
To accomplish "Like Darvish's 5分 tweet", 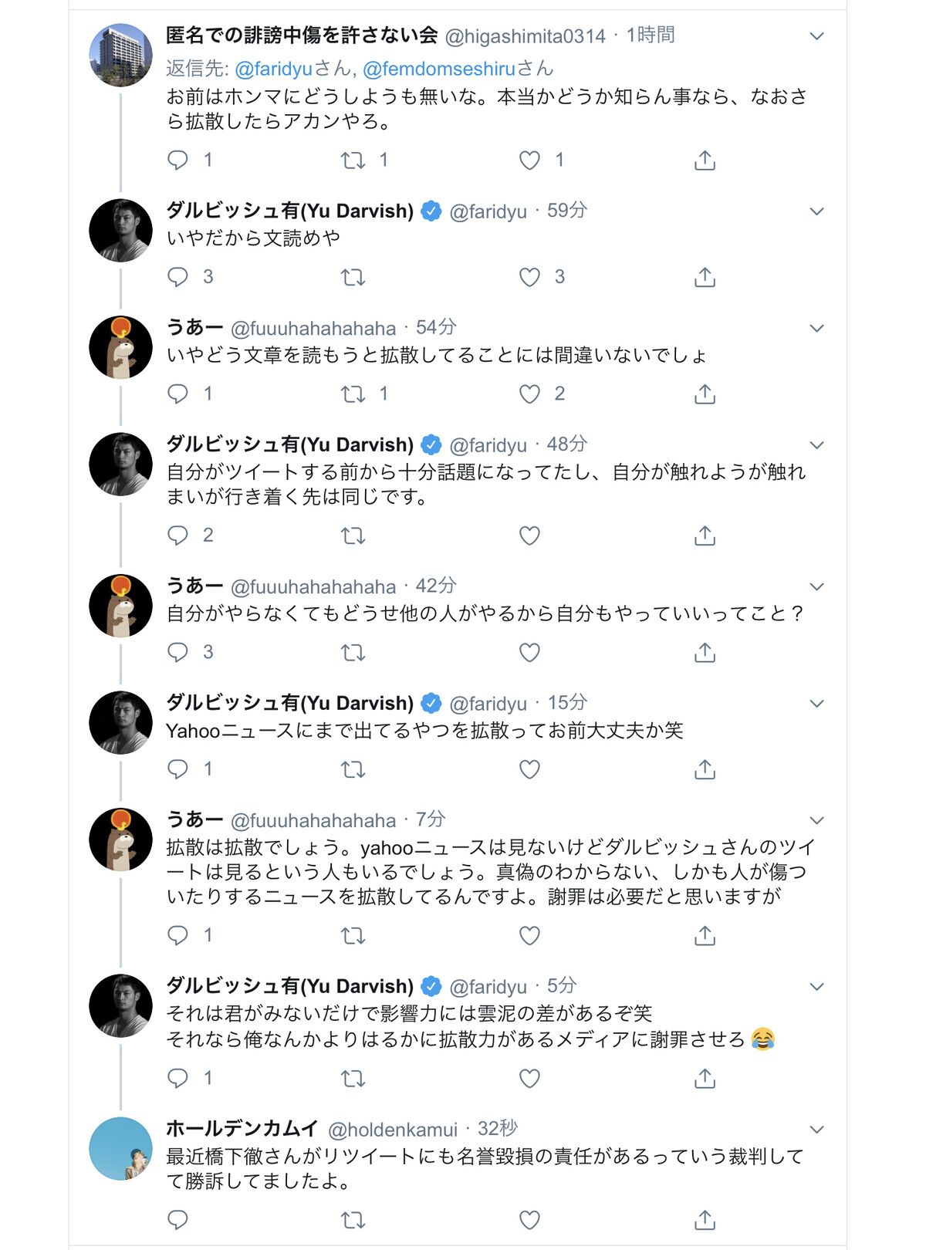I will click(x=529, y=1078).
